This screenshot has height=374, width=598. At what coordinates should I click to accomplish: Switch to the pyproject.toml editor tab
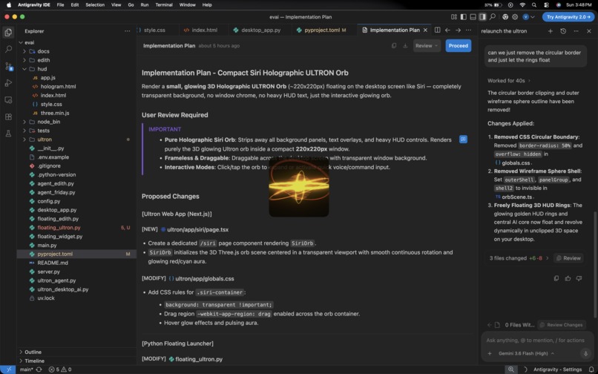coord(322,30)
